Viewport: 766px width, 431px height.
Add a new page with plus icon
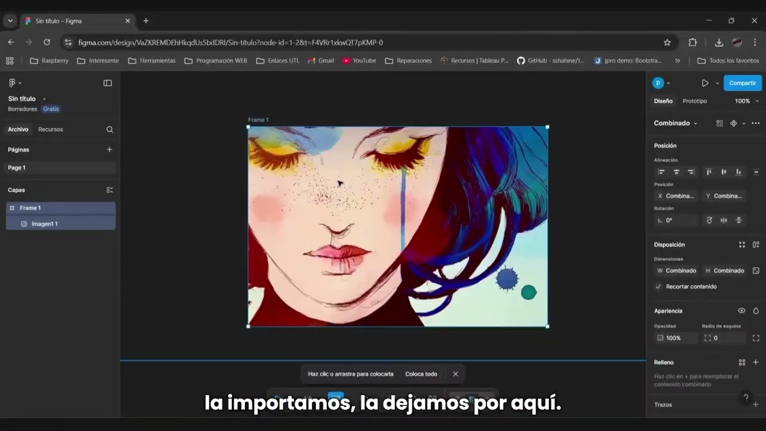110,150
